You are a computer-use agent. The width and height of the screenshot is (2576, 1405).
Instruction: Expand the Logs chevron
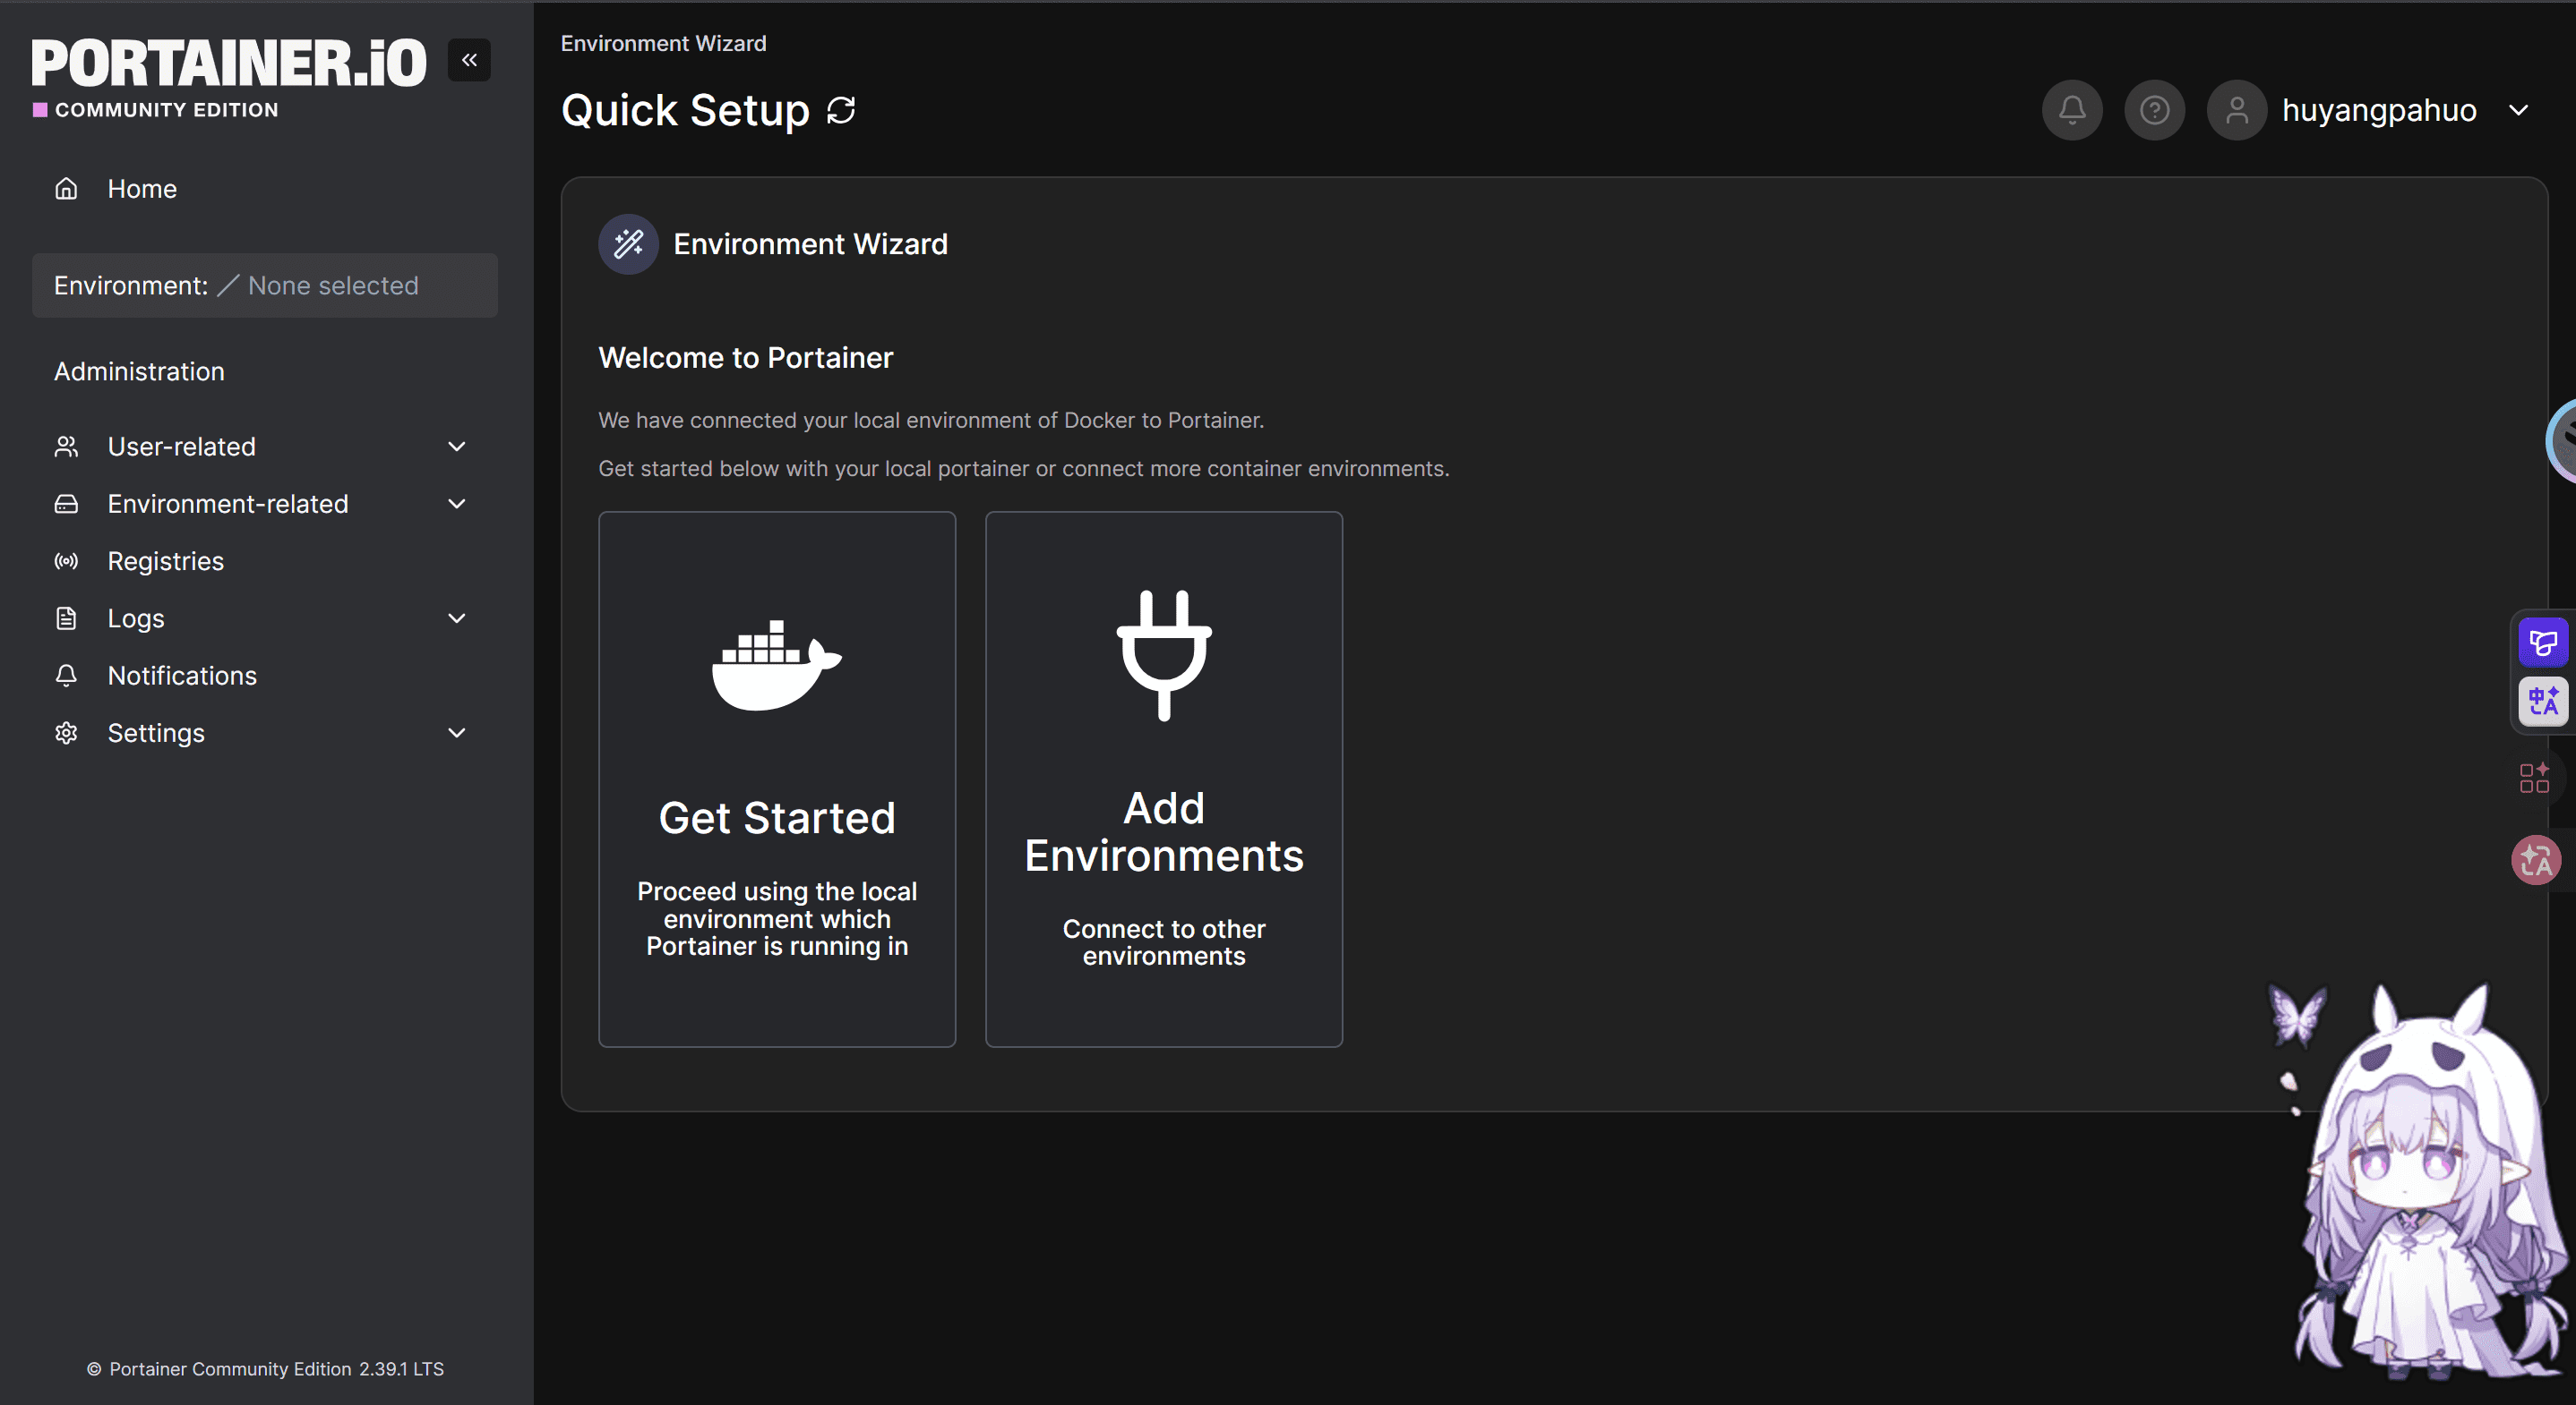[x=457, y=618]
